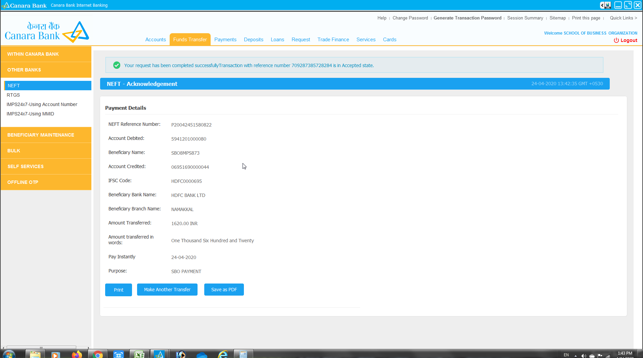Open Windows Start menu
Screen dimensions: 643x358
pos(9,354)
